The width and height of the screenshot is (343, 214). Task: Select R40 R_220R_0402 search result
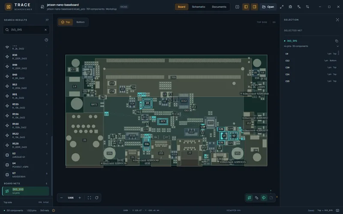tap(26, 66)
